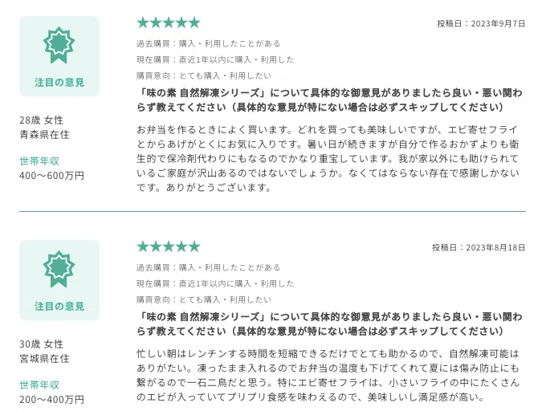Image resolution: width=542 pixels, height=411 pixels.
Task: Click the second review's 購買意向 line
Action: (204, 299)
